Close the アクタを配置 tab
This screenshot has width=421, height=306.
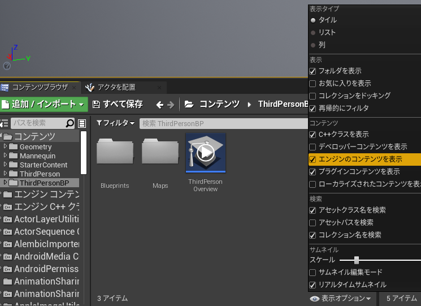coord(159,88)
